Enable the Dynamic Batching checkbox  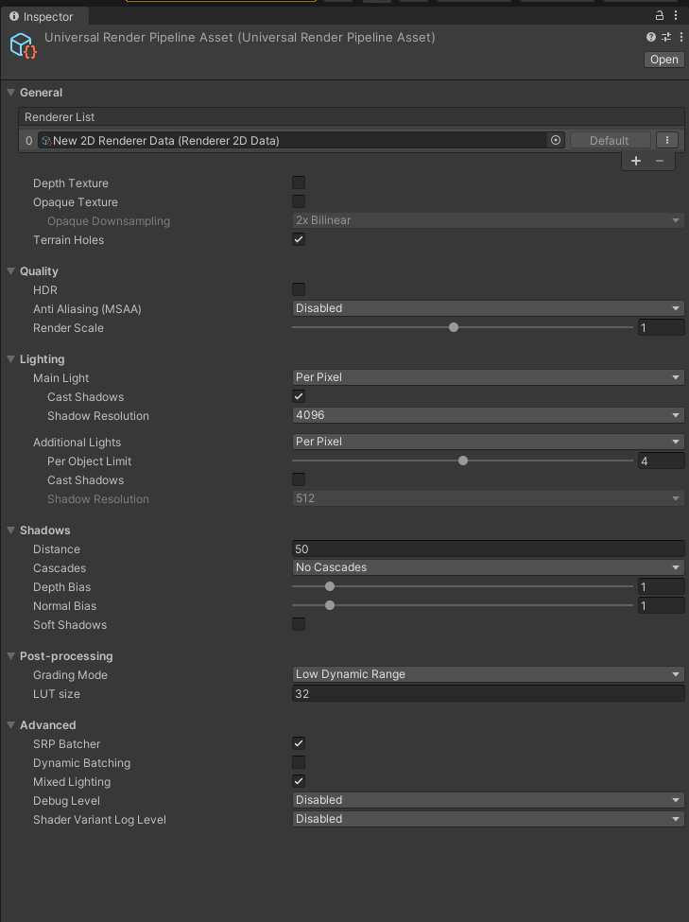(x=299, y=762)
